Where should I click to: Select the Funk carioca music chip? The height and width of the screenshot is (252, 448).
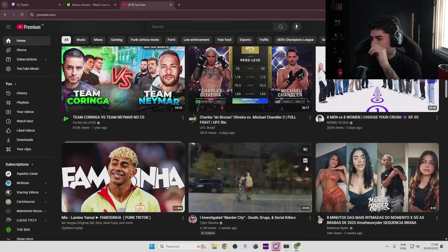point(145,40)
